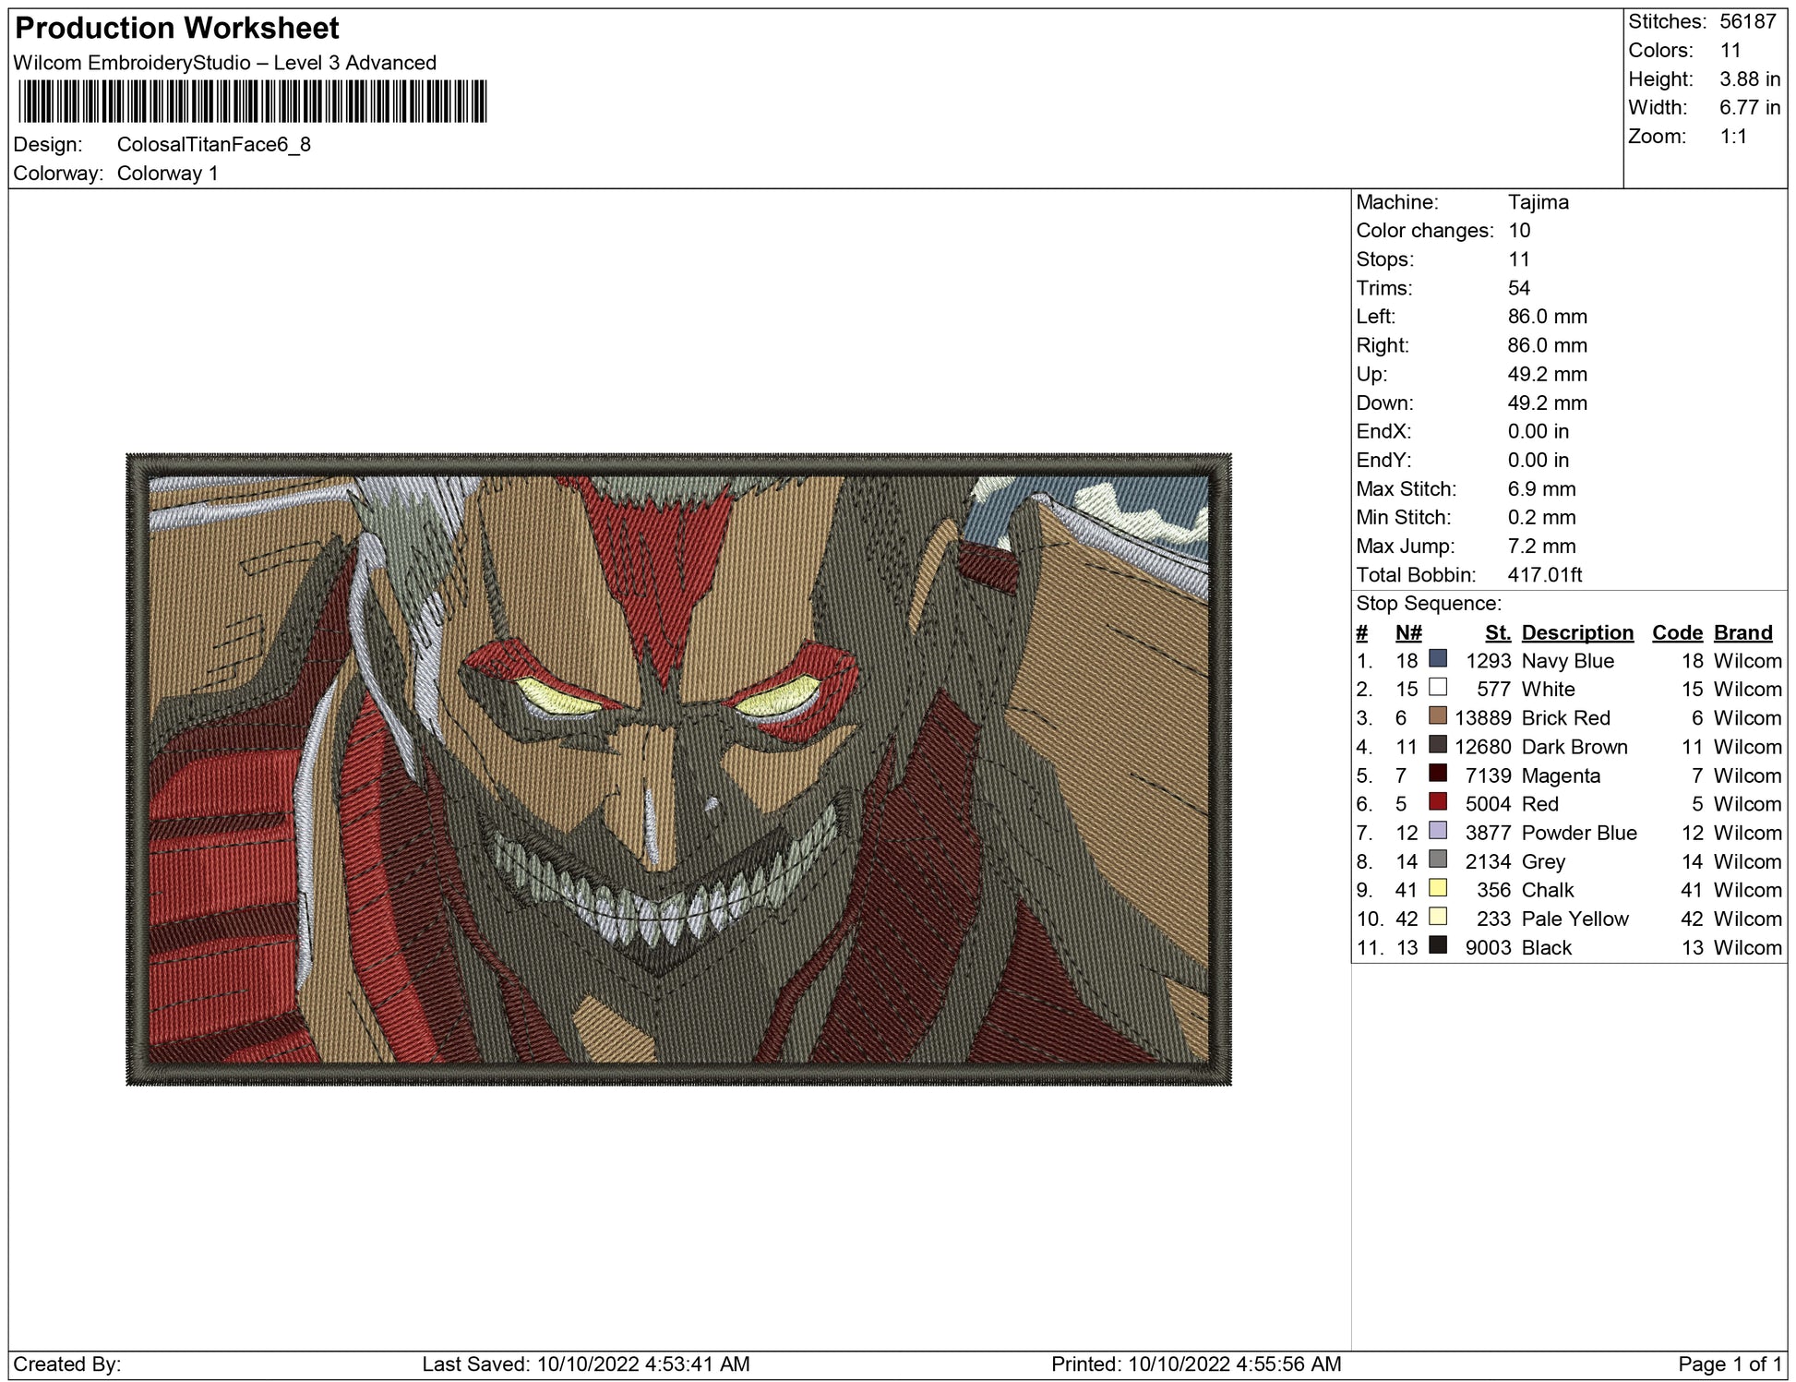This screenshot has height=1382, width=1796.
Task: Click the Grey thread swatch
Action: (x=1437, y=859)
